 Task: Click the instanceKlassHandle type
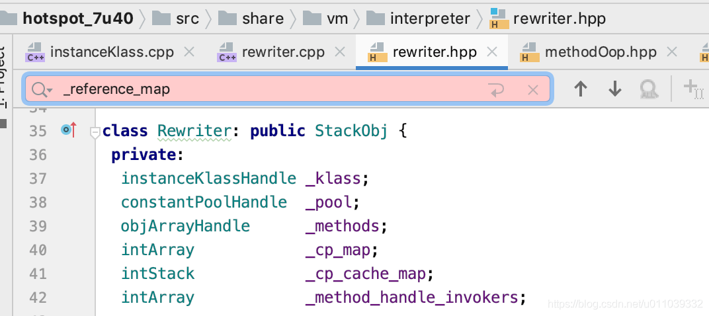pyautogui.click(x=208, y=178)
